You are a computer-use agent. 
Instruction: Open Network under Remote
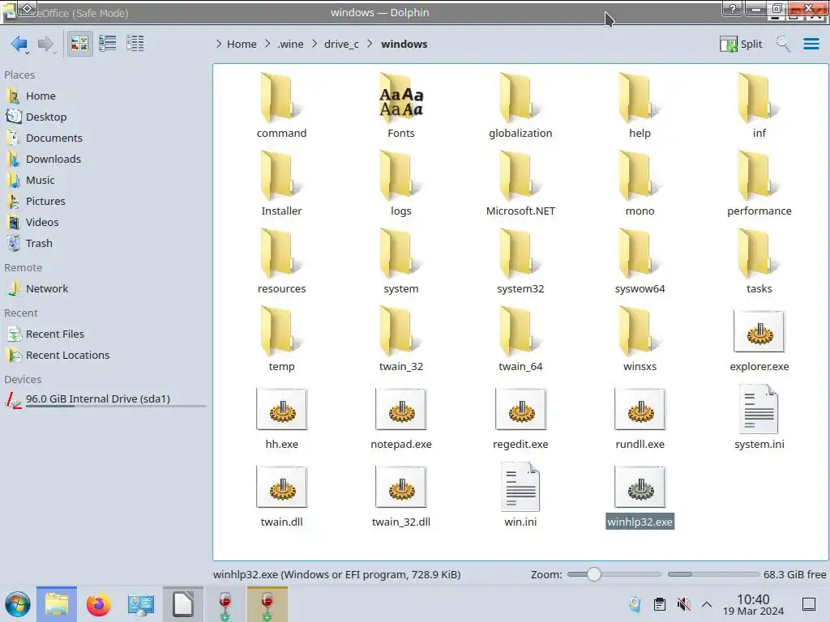tap(46, 289)
